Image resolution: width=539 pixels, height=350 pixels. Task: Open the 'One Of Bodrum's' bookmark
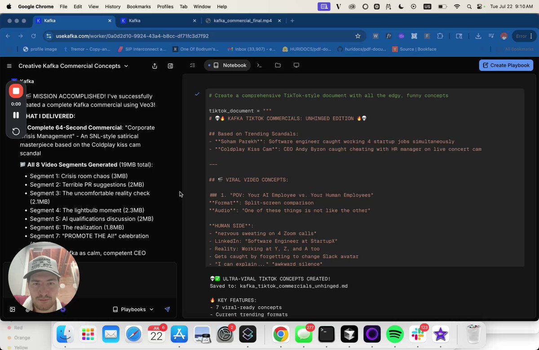point(196,49)
